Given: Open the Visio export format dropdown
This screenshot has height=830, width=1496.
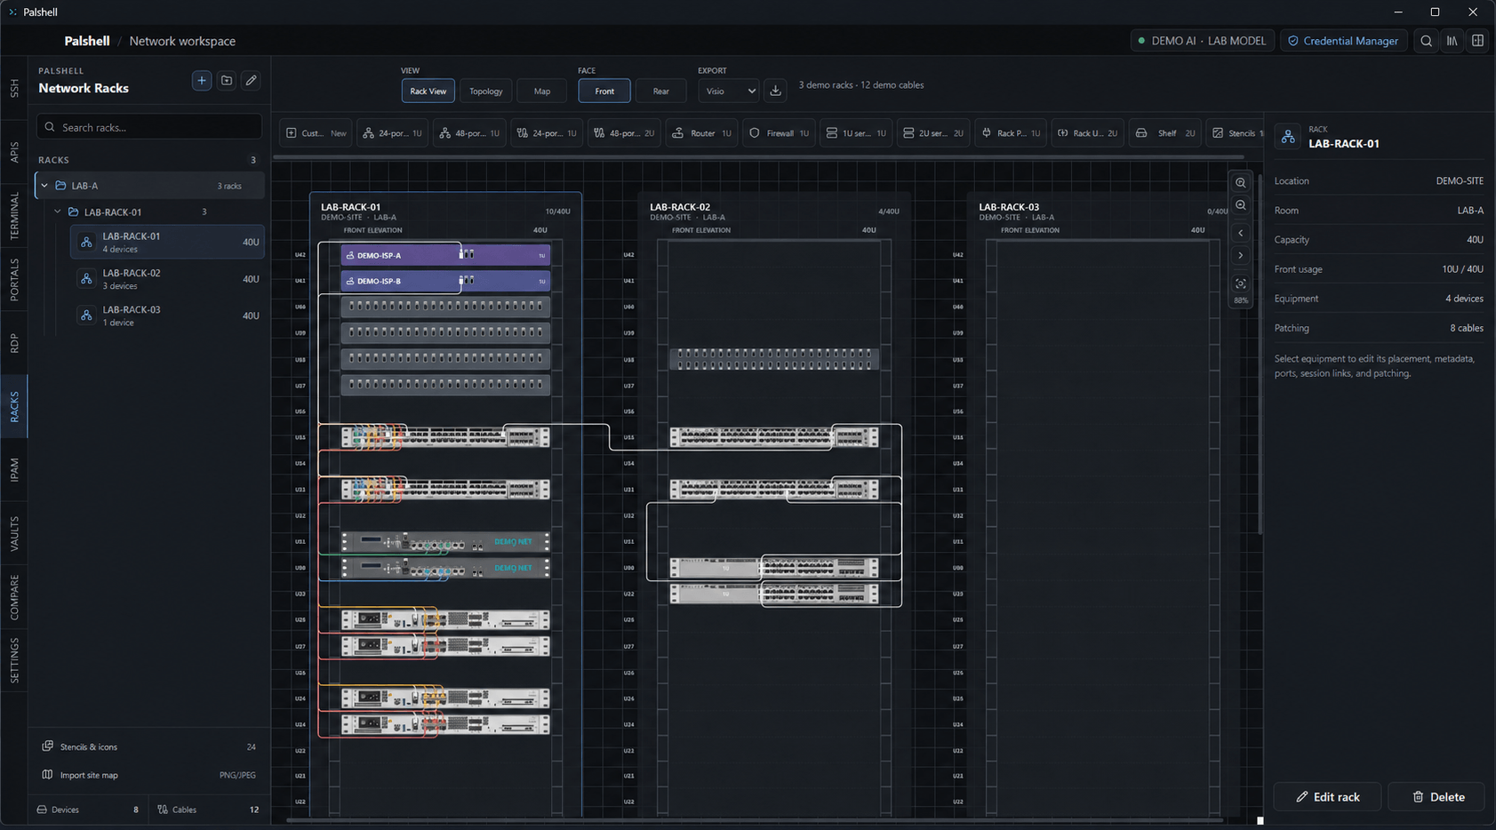Looking at the screenshot, I should click(729, 91).
